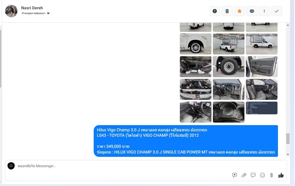Screen dimensions: 295x186
Task: Open saved replies star-bubble icon
Action: (x=235, y=175)
